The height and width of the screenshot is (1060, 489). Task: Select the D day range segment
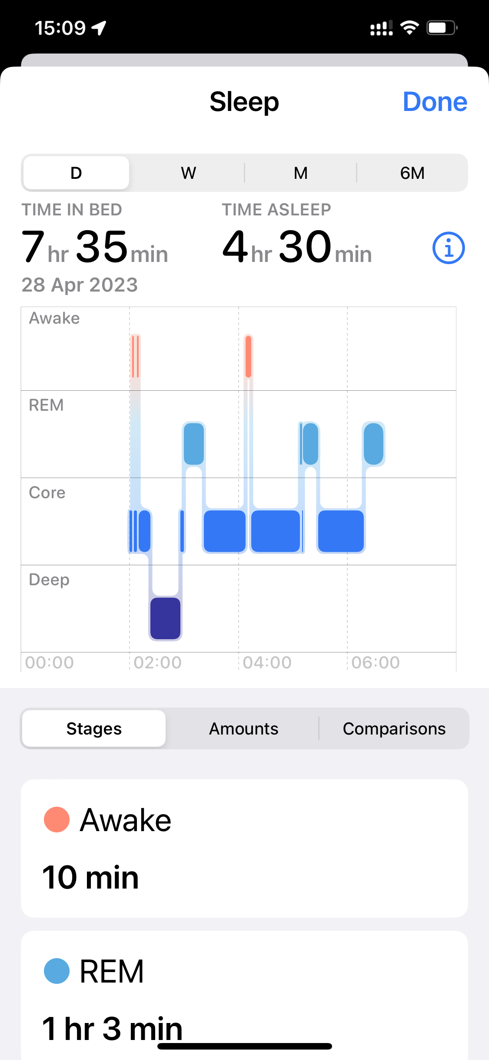(x=76, y=173)
